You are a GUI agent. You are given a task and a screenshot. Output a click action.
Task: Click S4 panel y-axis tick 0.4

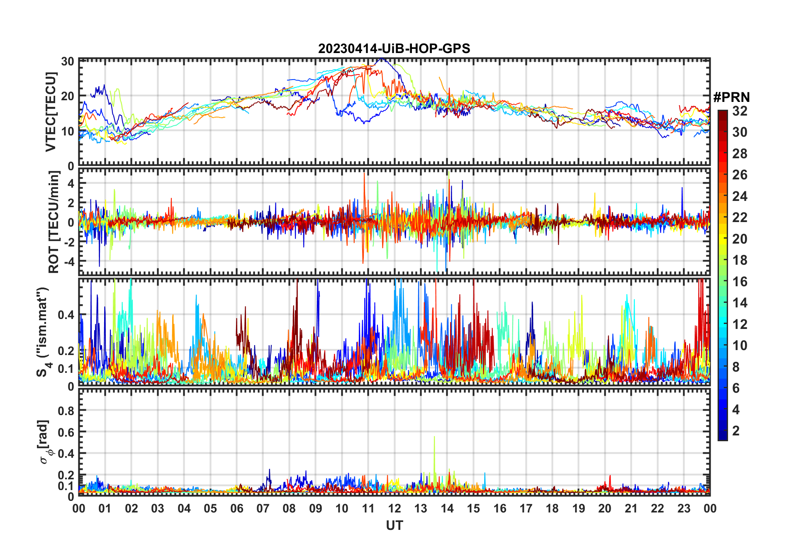66,315
